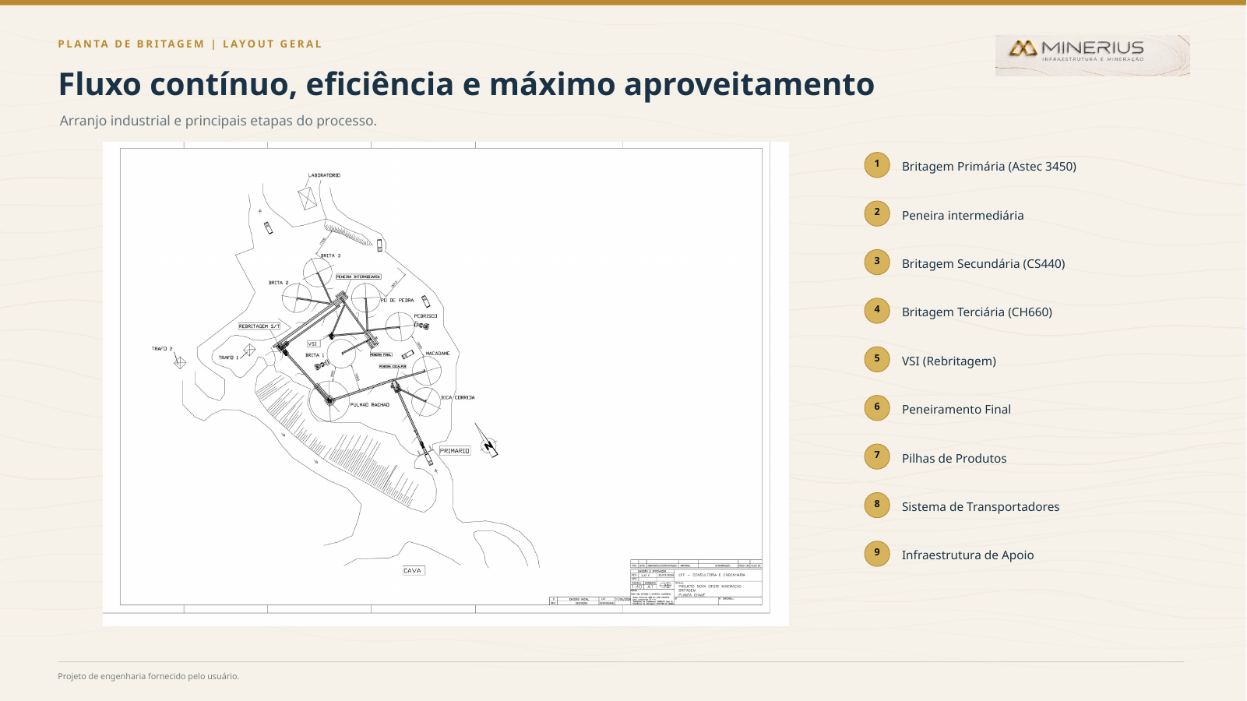1247x701 pixels.
Task: Click the number 4 circle badge
Action: click(877, 310)
